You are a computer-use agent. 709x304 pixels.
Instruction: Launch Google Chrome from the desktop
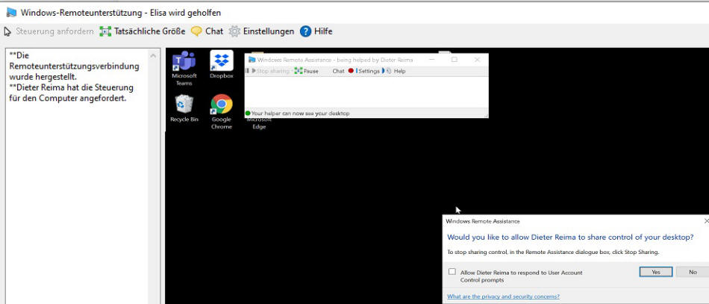[x=222, y=111]
